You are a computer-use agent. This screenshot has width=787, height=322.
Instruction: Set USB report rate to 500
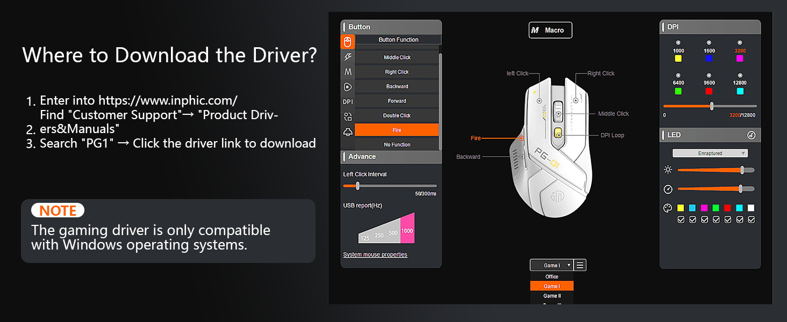[x=393, y=232]
